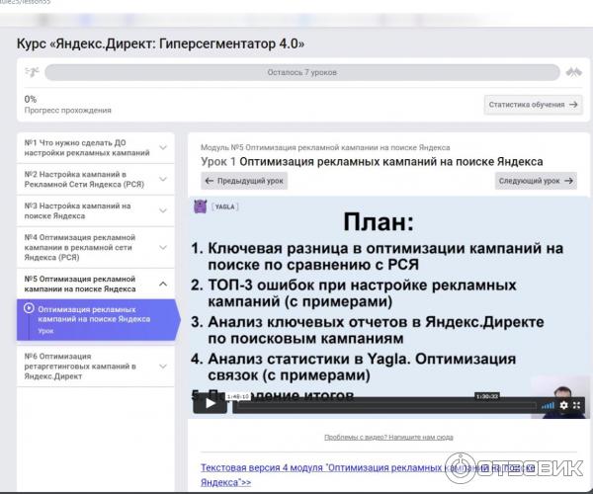Collapse module №5 chevron

click(163, 284)
